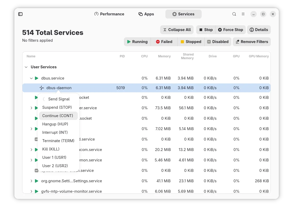Toggle the Failed filter
The width and height of the screenshot is (288, 206).
pyautogui.click(x=164, y=42)
